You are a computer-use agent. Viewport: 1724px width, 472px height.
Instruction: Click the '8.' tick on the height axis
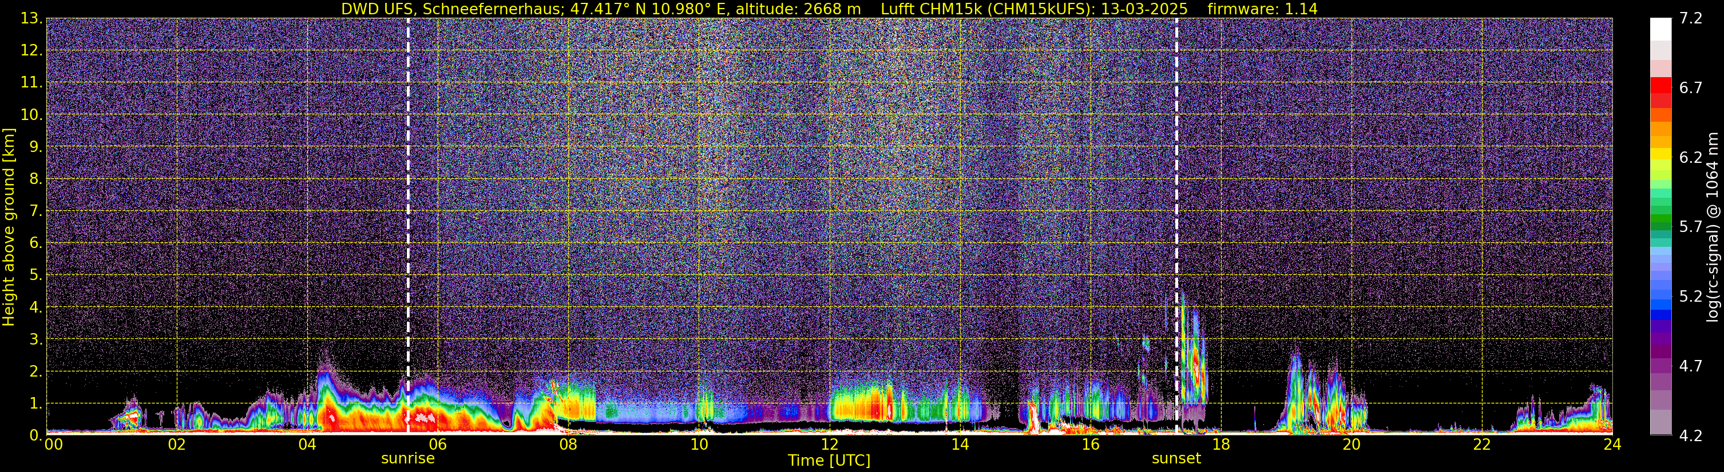(x=35, y=179)
